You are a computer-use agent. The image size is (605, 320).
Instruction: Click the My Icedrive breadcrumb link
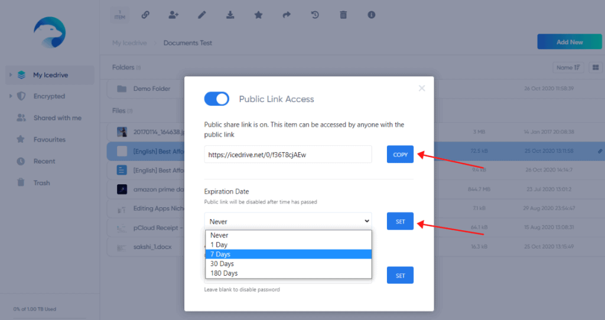(x=129, y=43)
